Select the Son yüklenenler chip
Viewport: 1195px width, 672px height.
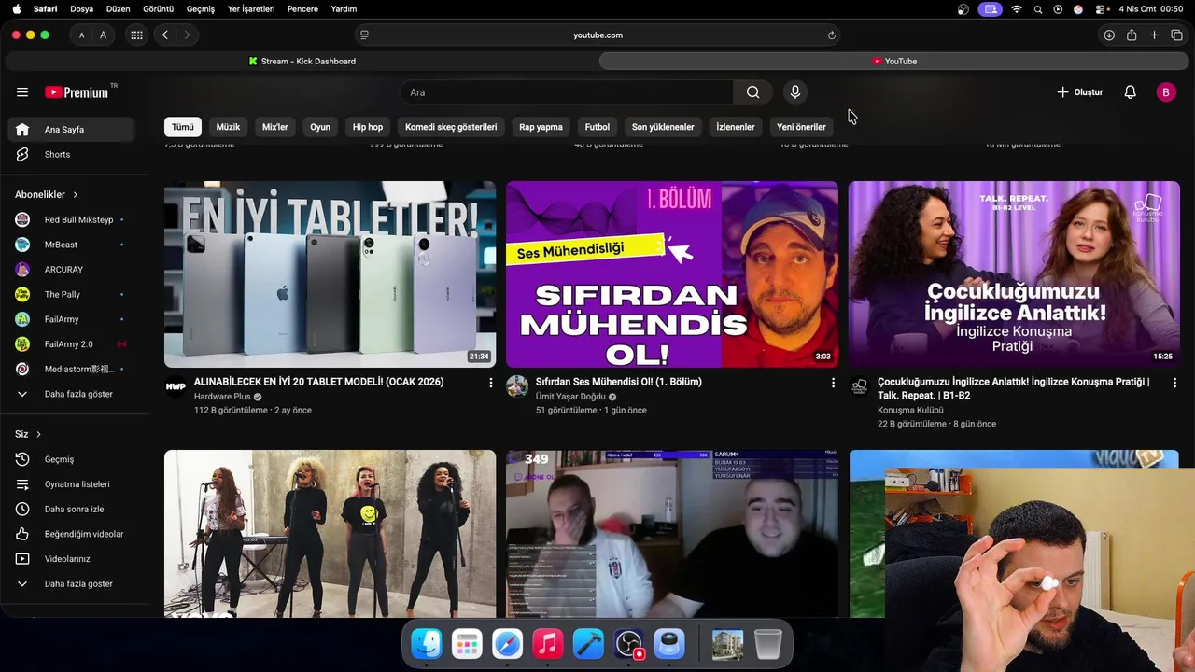click(x=663, y=127)
